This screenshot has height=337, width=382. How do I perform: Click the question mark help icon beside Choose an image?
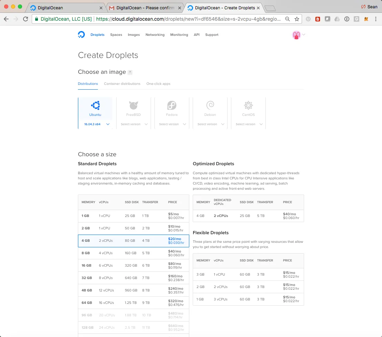tap(130, 72)
